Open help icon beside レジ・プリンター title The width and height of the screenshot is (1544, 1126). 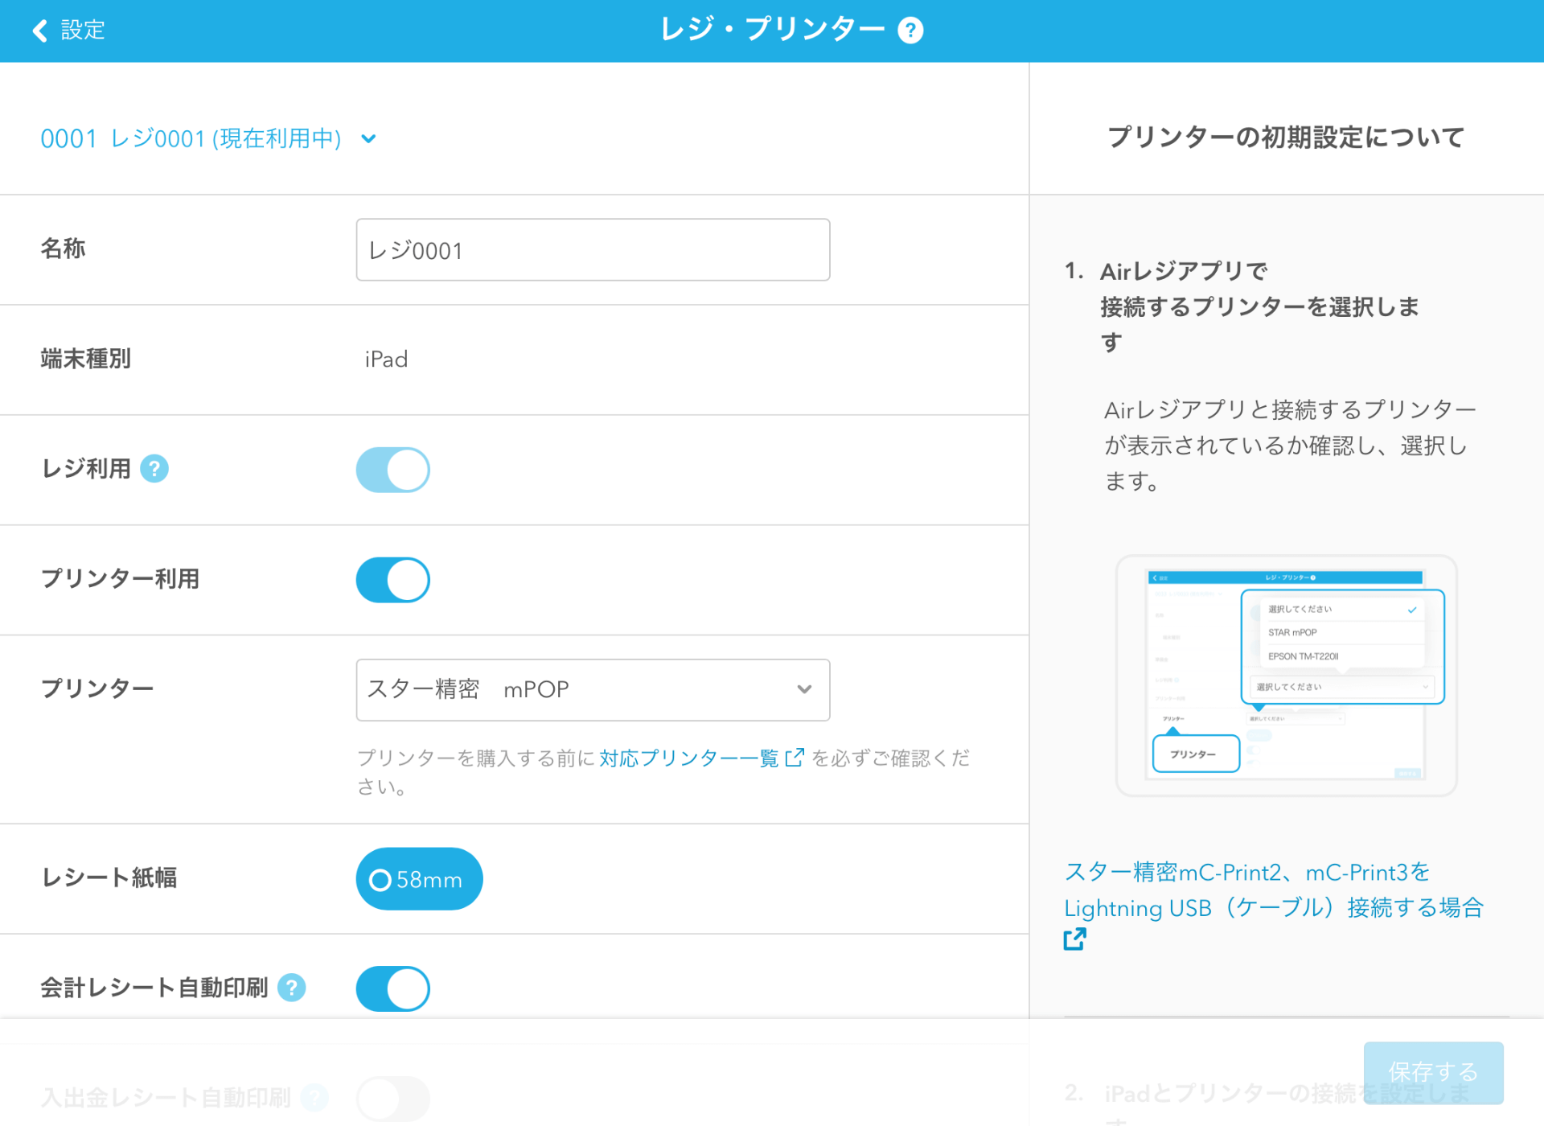(x=910, y=31)
